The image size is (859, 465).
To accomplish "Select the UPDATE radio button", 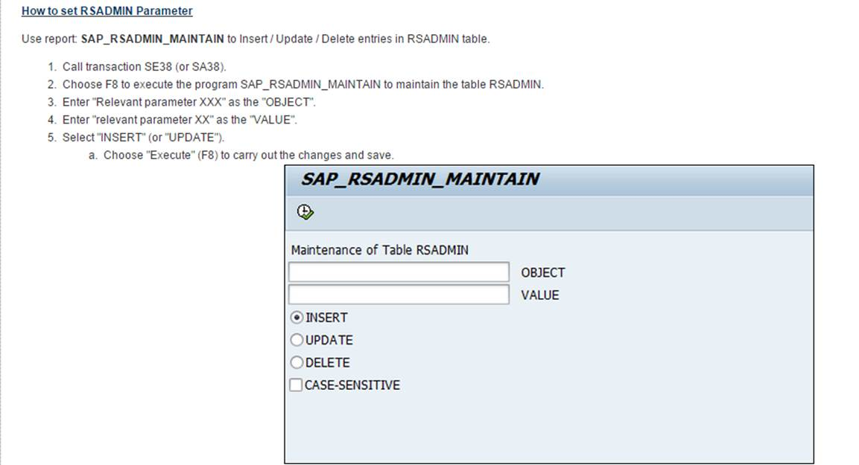I will tap(297, 340).
